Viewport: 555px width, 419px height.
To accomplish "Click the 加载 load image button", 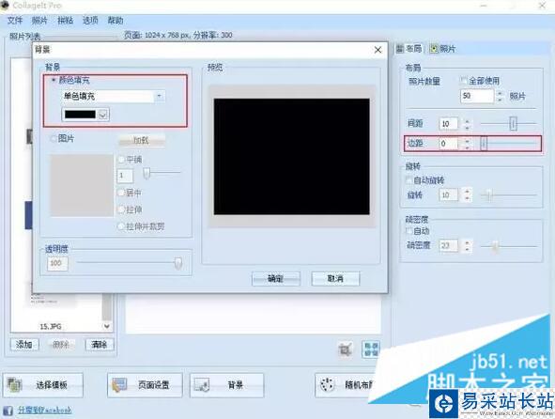I will [x=142, y=141].
